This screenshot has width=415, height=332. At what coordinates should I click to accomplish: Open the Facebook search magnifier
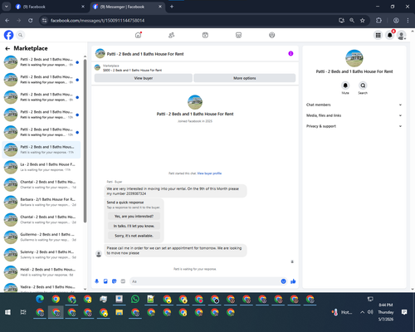click(x=20, y=35)
